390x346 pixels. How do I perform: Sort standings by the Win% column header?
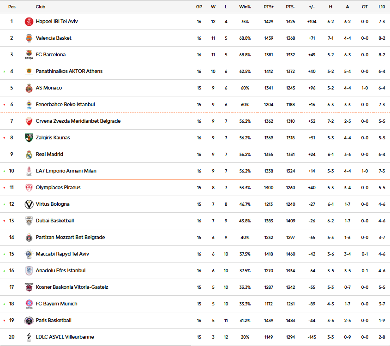[245, 7]
